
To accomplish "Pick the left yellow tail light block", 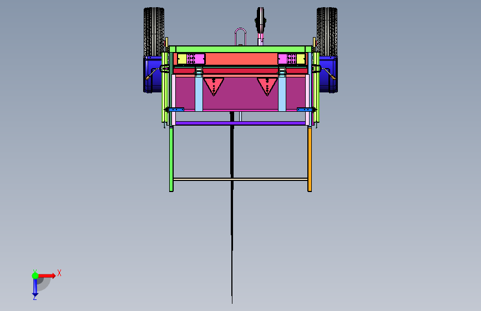I will [182, 59].
